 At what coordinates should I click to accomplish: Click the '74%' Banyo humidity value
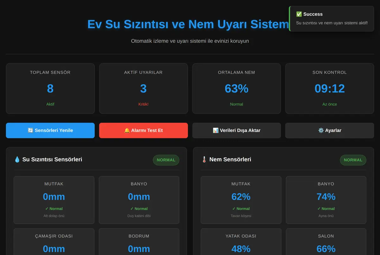pos(326,197)
